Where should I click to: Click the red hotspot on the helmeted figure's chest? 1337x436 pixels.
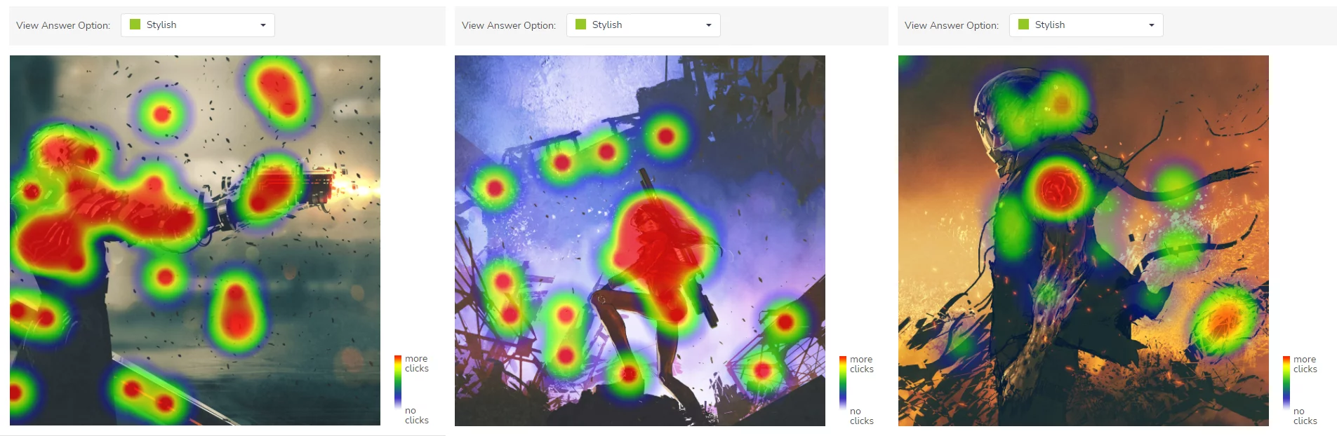[1057, 189]
